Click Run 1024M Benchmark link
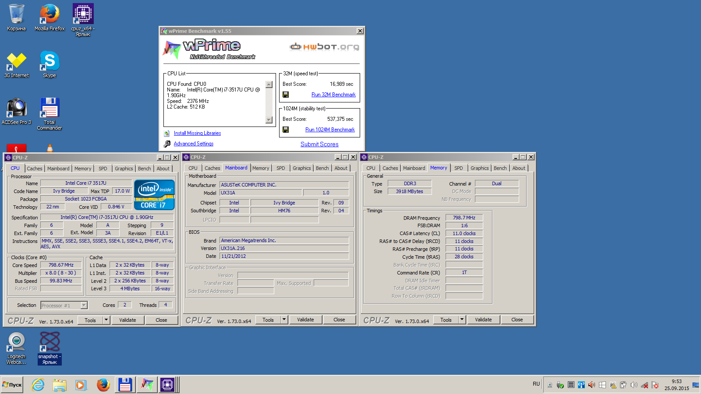 [x=330, y=130]
